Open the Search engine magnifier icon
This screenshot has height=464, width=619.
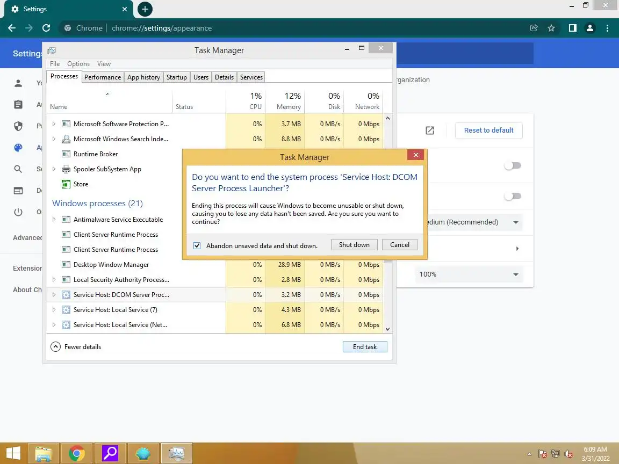18,169
